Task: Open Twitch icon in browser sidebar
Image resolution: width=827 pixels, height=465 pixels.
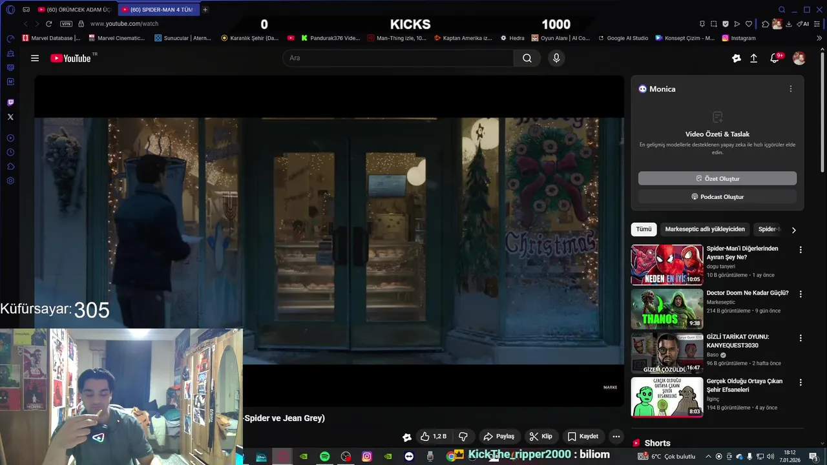Action: 10,103
